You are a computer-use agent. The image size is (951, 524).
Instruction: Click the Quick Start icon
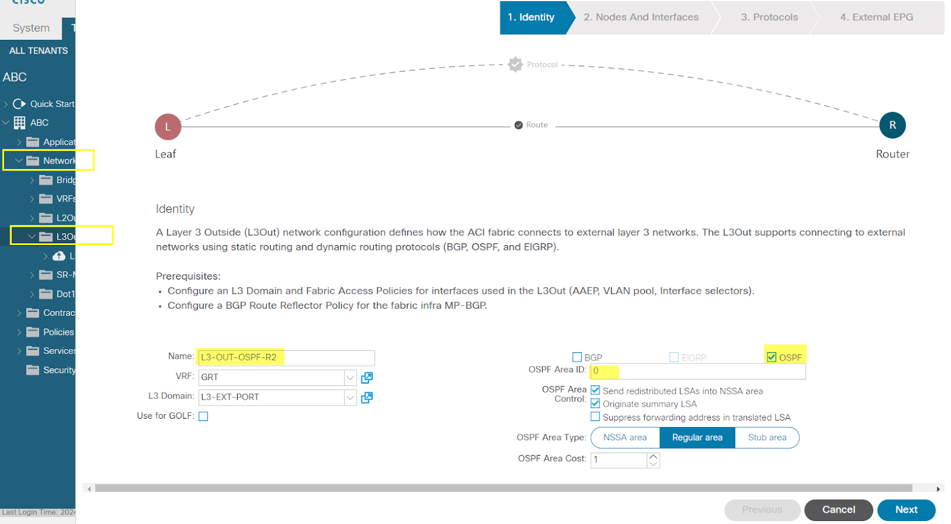(20, 103)
